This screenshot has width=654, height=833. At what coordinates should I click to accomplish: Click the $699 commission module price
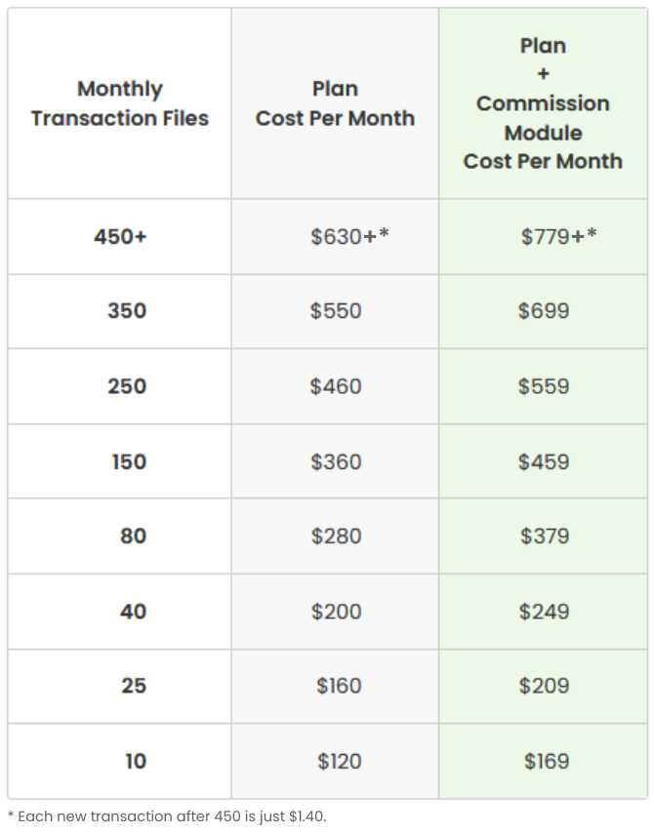tap(544, 311)
